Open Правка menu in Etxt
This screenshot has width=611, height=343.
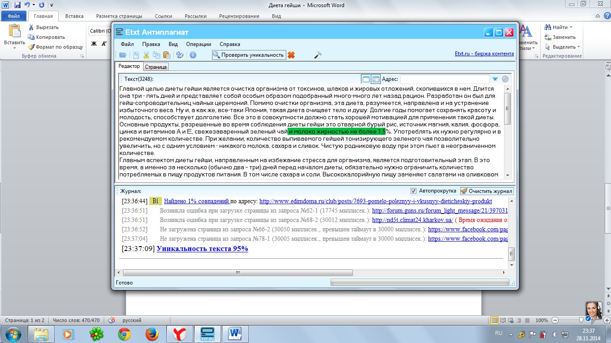tap(151, 44)
